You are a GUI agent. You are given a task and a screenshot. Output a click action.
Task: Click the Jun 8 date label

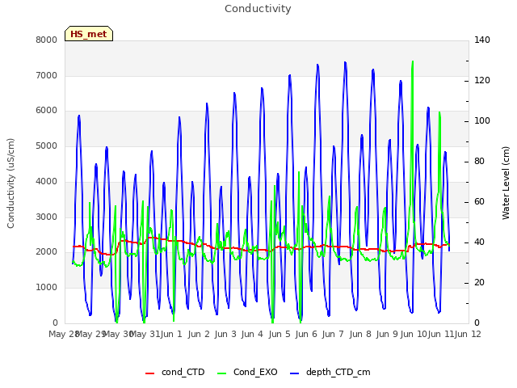[x=360, y=334]
